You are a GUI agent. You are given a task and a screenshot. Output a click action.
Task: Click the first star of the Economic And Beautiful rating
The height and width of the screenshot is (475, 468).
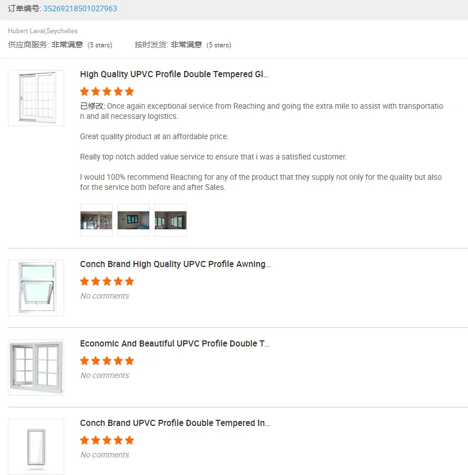[x=84, y=361]
